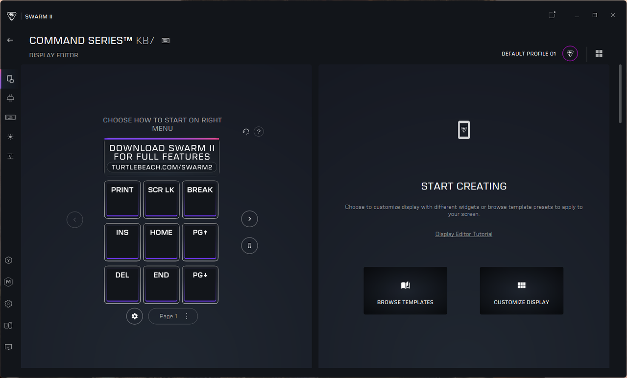Delete the page using the trash icon
This screenshot has width=627, height=378.
click(250, 245)
